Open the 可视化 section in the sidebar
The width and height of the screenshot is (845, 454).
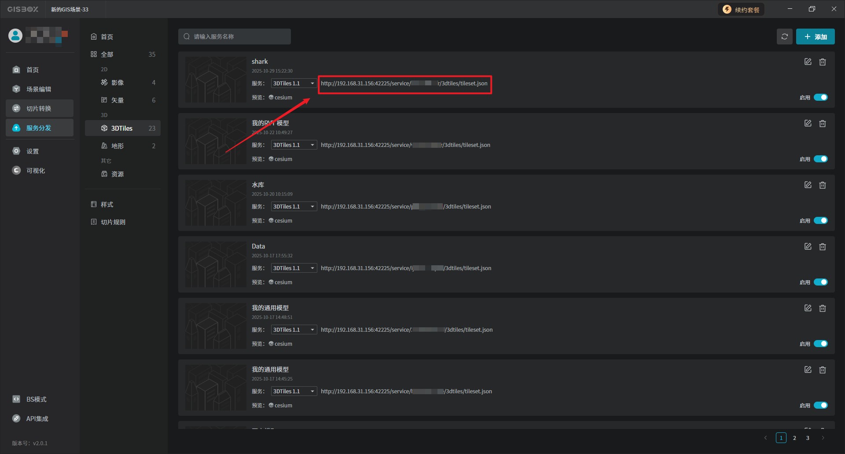(x=35, y=171)
